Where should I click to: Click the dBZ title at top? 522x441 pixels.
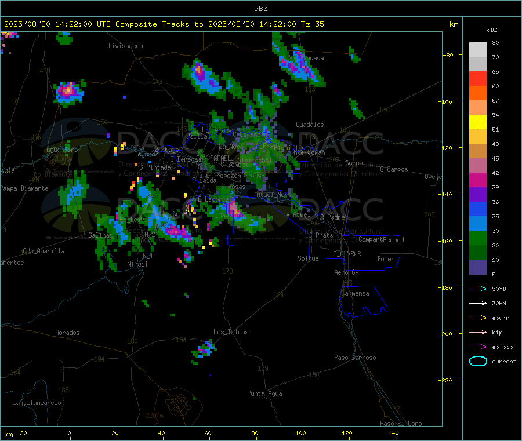(x=260, y=9)
